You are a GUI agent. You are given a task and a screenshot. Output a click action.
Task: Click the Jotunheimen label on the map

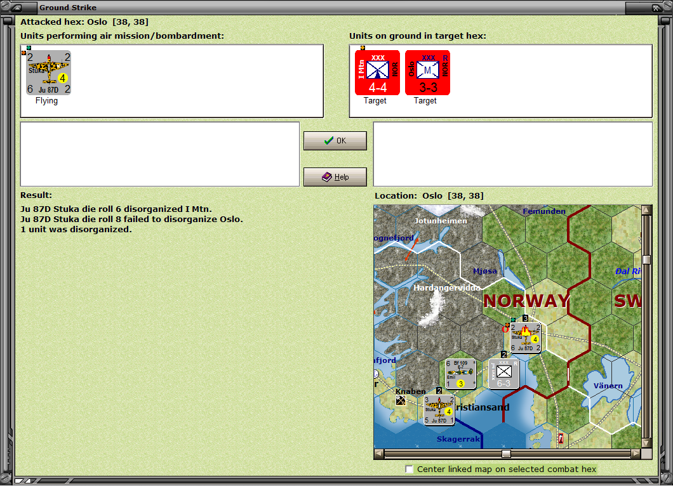pos(441,221)
